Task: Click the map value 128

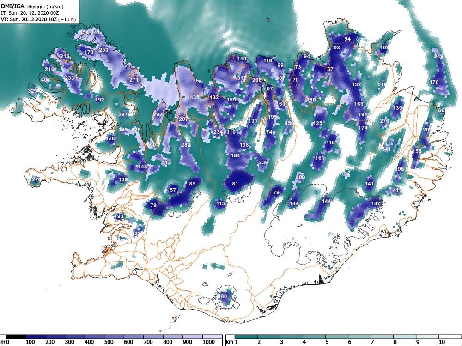Action: (110, 138)
